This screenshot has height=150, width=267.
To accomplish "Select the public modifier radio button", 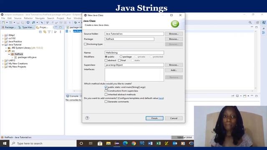I will [x=106, y=57].
